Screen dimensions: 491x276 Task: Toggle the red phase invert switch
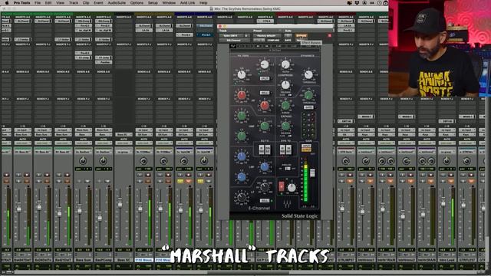pos(282,186)
